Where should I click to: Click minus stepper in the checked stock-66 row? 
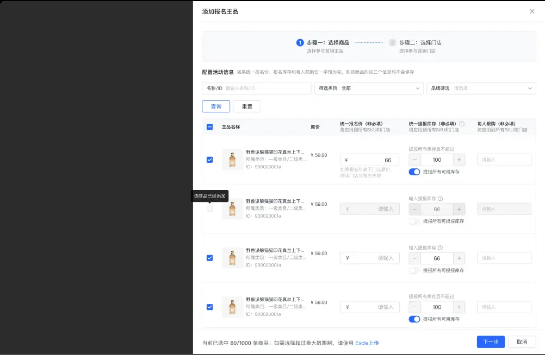(414, 258)
